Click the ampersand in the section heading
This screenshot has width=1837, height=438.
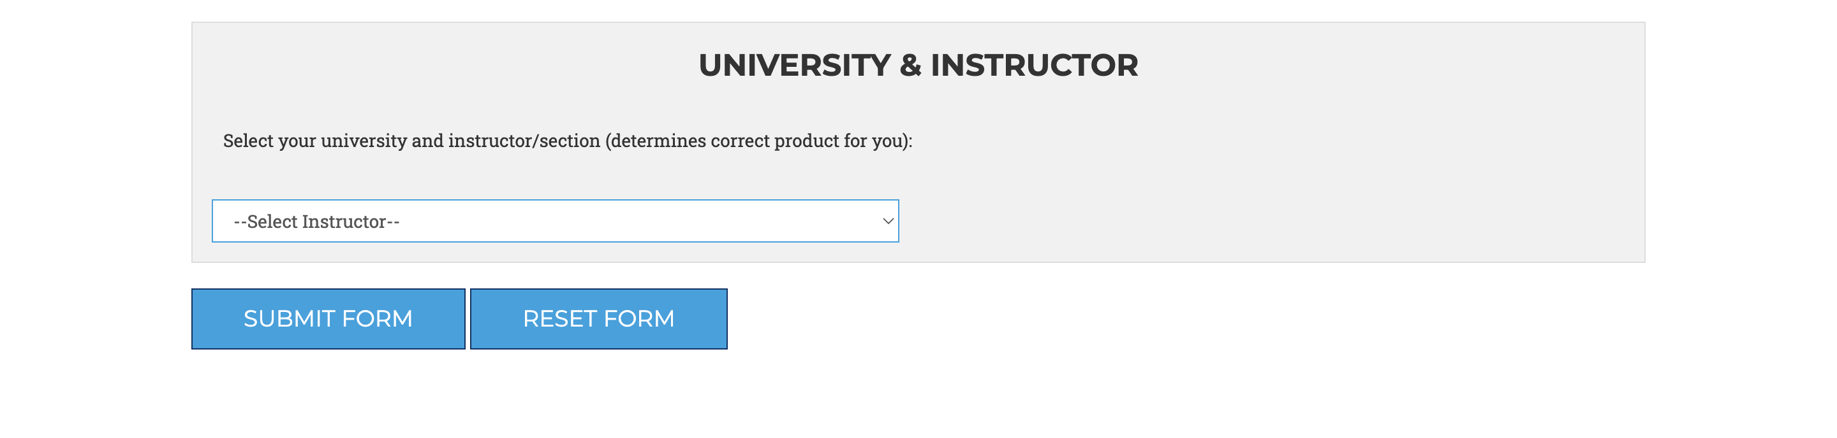point(911,66)
